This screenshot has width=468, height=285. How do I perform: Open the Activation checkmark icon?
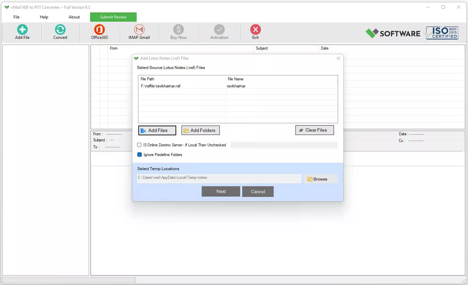tap(219, 29)
